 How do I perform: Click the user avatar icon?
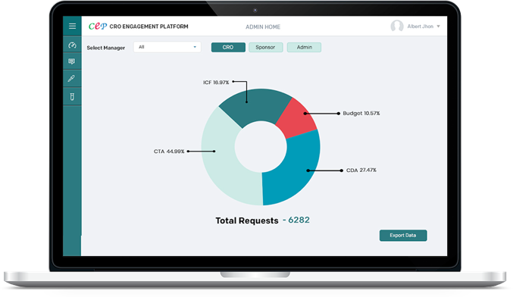point(397,27)
